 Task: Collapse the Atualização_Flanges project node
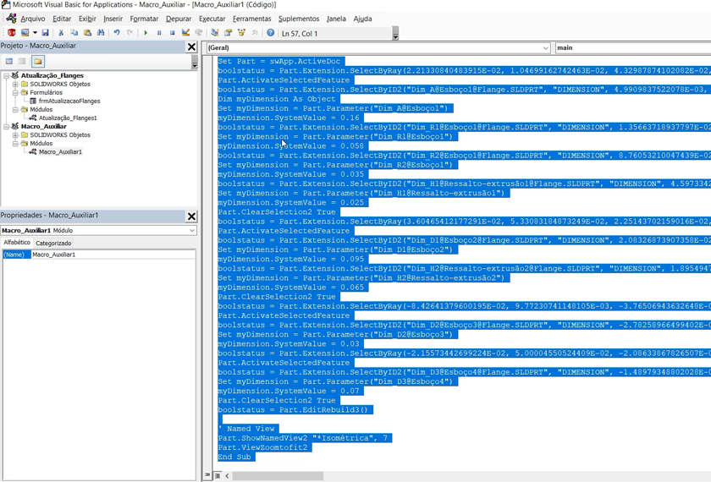(6, 76)
